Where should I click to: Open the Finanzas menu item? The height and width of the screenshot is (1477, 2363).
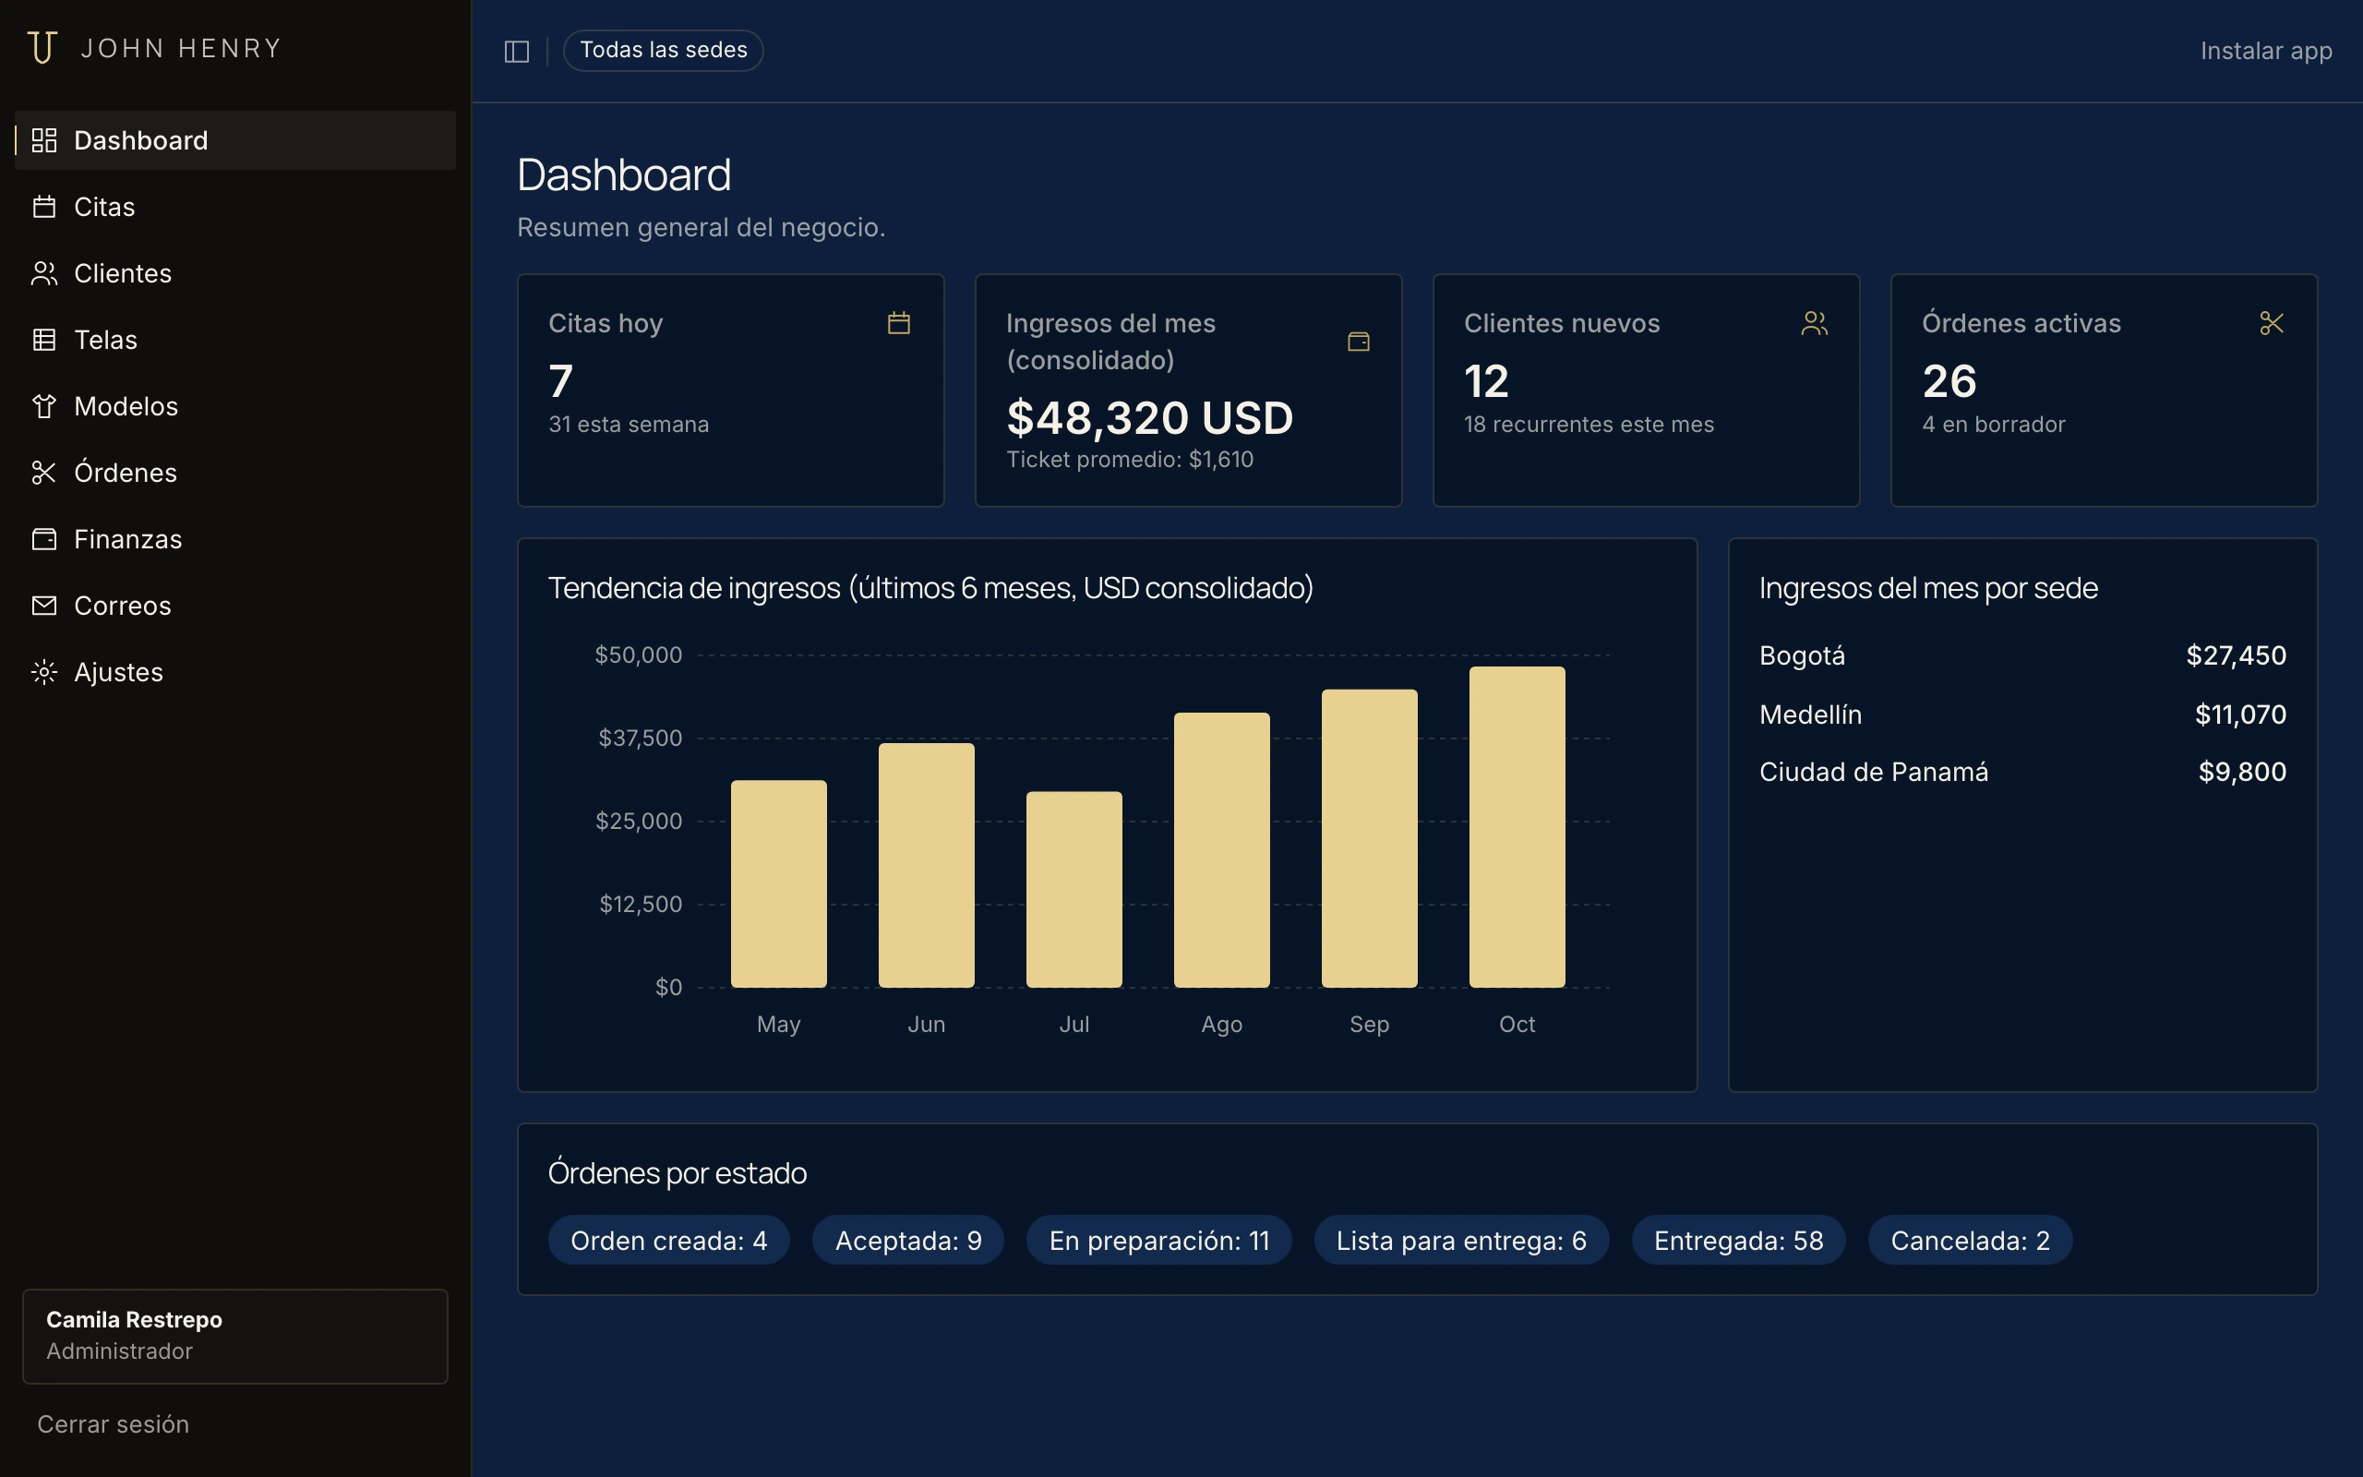(235, 539)
